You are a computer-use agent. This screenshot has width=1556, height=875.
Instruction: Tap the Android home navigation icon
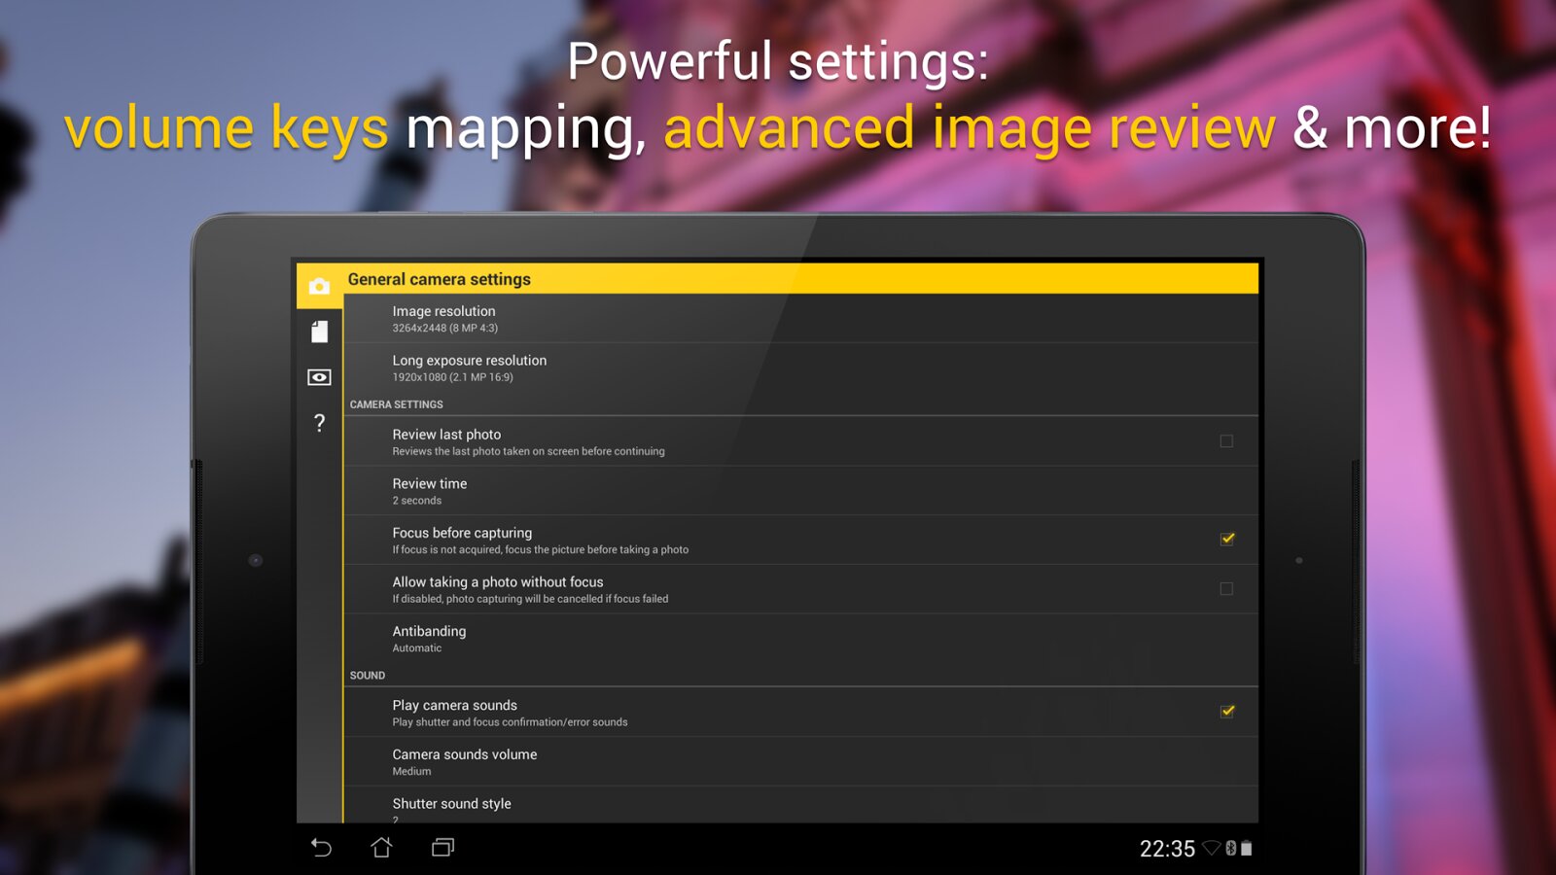[x=381, y=848]
